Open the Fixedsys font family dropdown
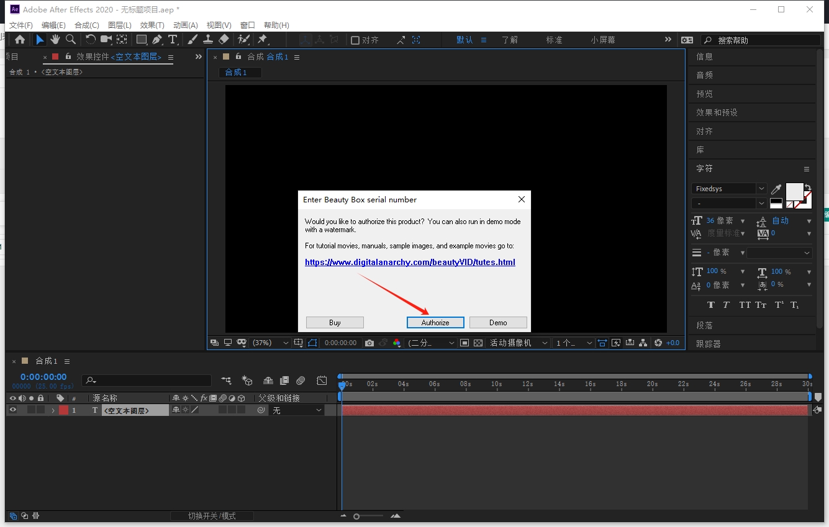Screen dimensions: 829x527 click(x=729, y=189)
